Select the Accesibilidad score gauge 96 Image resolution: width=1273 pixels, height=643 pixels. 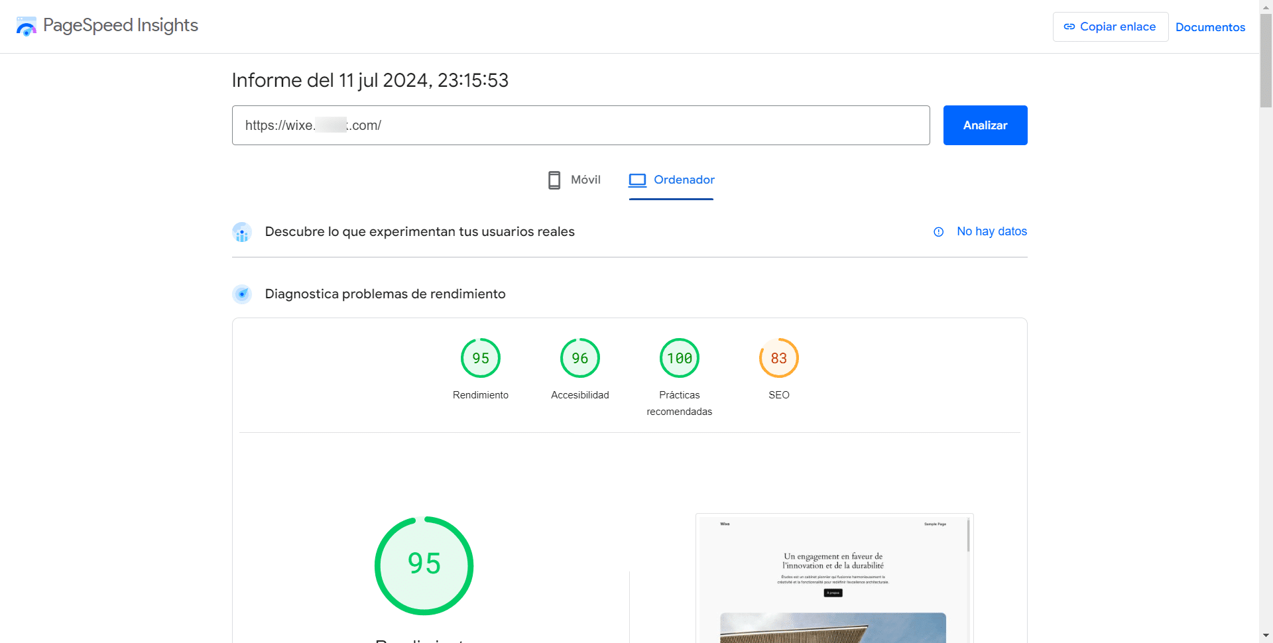coord(580,358)
